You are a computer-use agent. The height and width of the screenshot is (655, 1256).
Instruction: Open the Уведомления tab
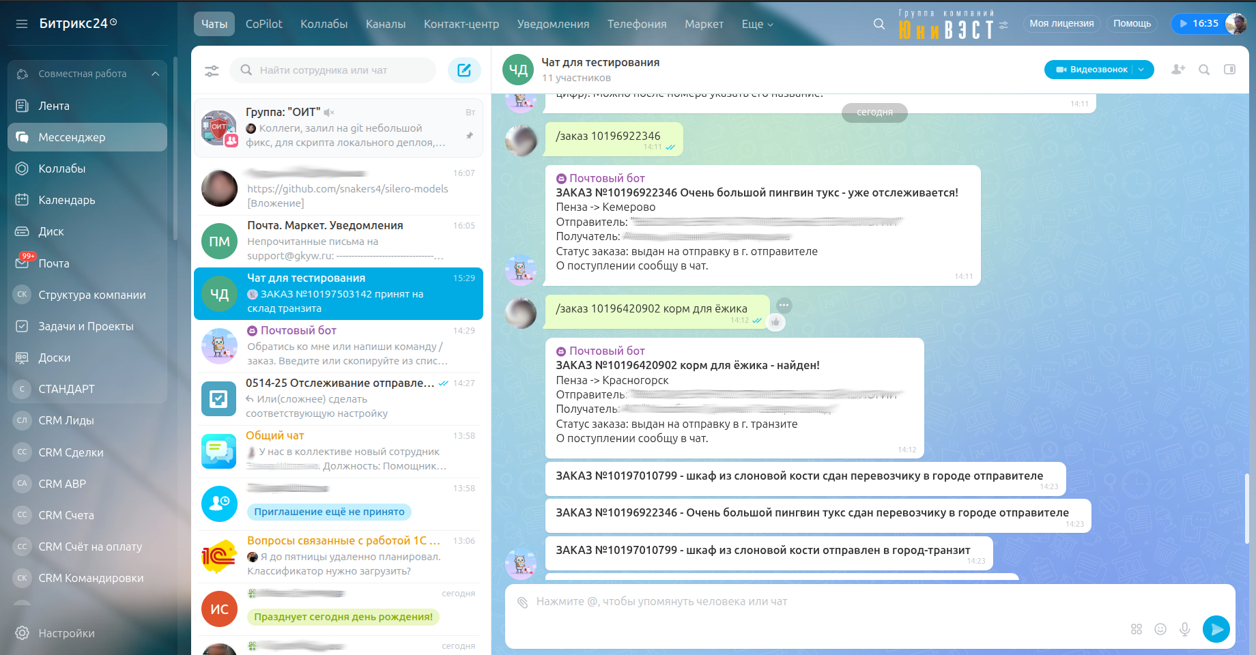(x=554, y=24)
